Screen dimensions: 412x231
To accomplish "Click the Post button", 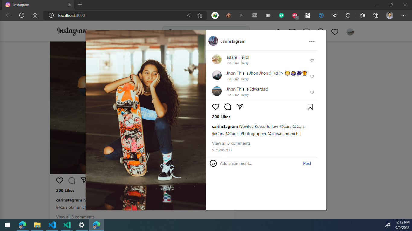I will click(307, 163).
